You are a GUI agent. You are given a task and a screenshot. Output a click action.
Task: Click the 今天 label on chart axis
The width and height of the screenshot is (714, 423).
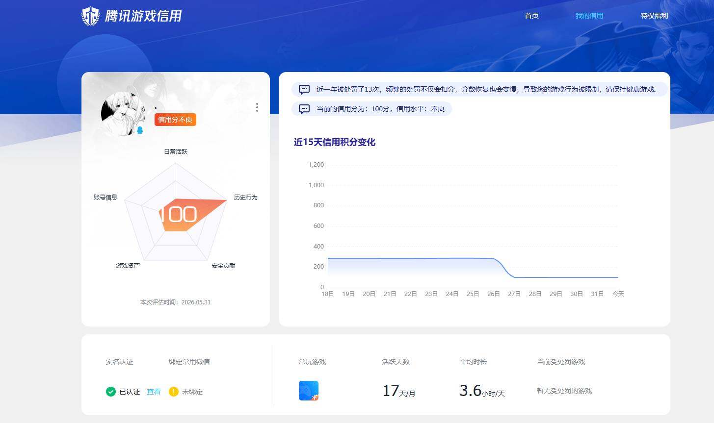[x=618, y=294]
